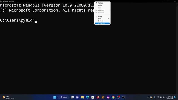Show hidden system tray icons
The height and width of the screenshot is (100, 178).
point(148,97)
